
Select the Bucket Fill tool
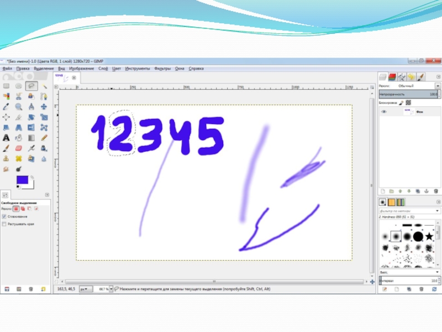(19, 138)
